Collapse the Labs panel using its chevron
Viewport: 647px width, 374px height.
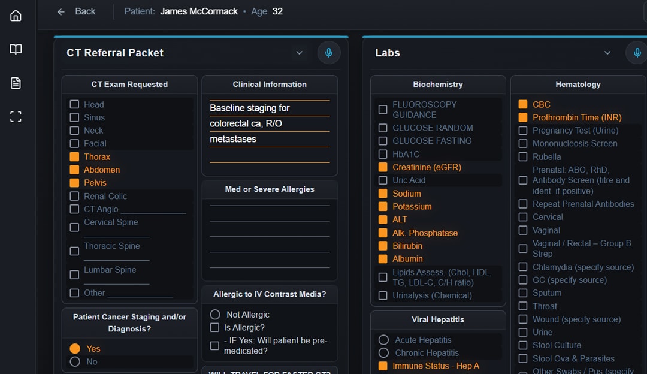point(607,53)
